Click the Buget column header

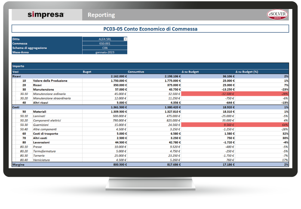(87, 72)
